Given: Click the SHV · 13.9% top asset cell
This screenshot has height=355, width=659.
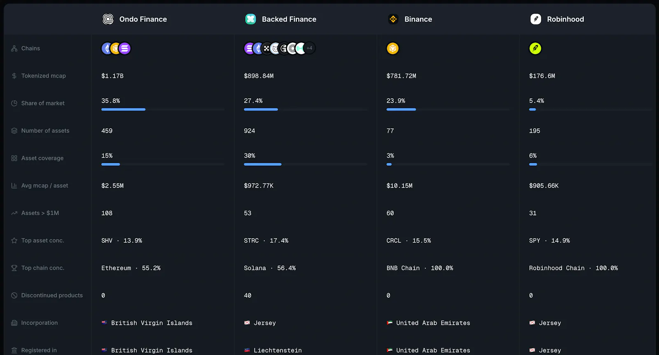Looking at the screenshot, I should (122, 241).
